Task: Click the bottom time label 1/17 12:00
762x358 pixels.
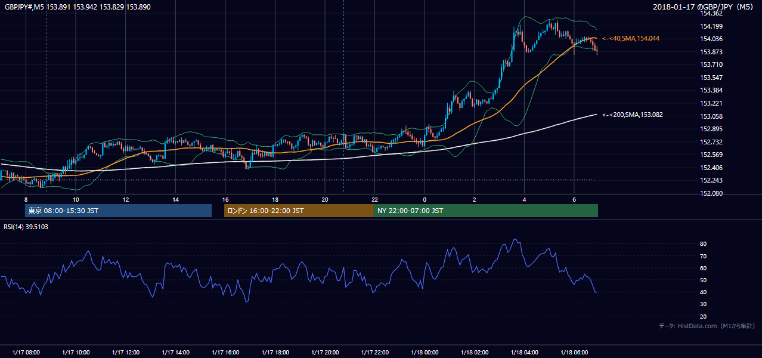Action: tap(126, 352)
